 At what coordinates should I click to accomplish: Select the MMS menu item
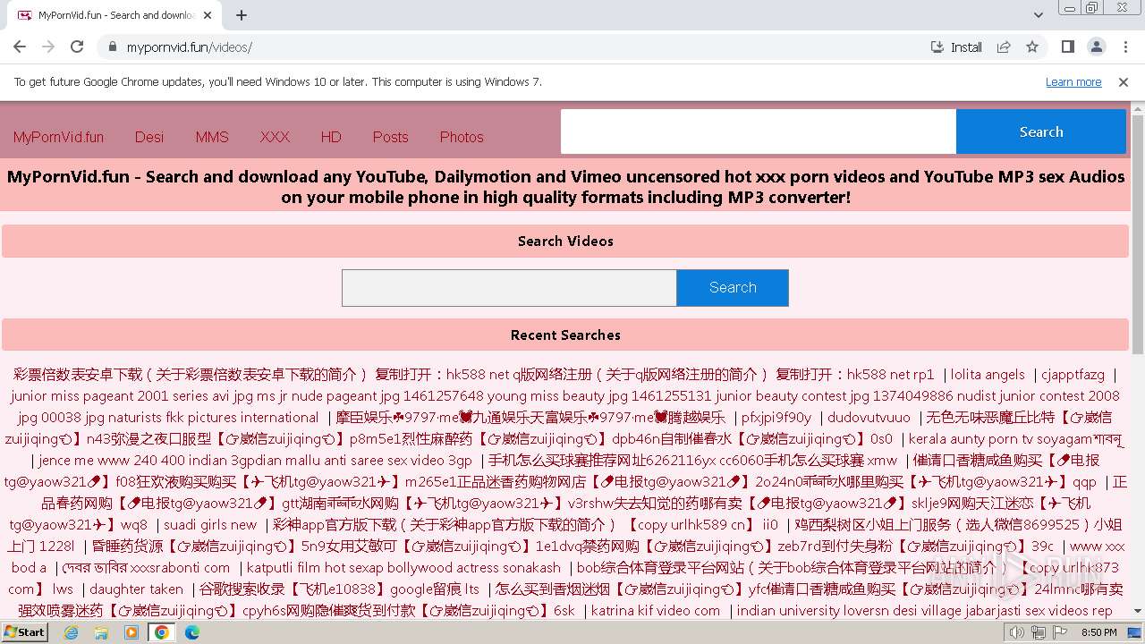(x=212, y=137)
